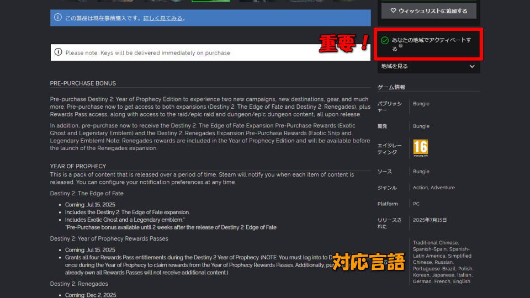
Task: Click info icon beside Keys delivery note
Action: pyautogui.click(x=58, y=52)
